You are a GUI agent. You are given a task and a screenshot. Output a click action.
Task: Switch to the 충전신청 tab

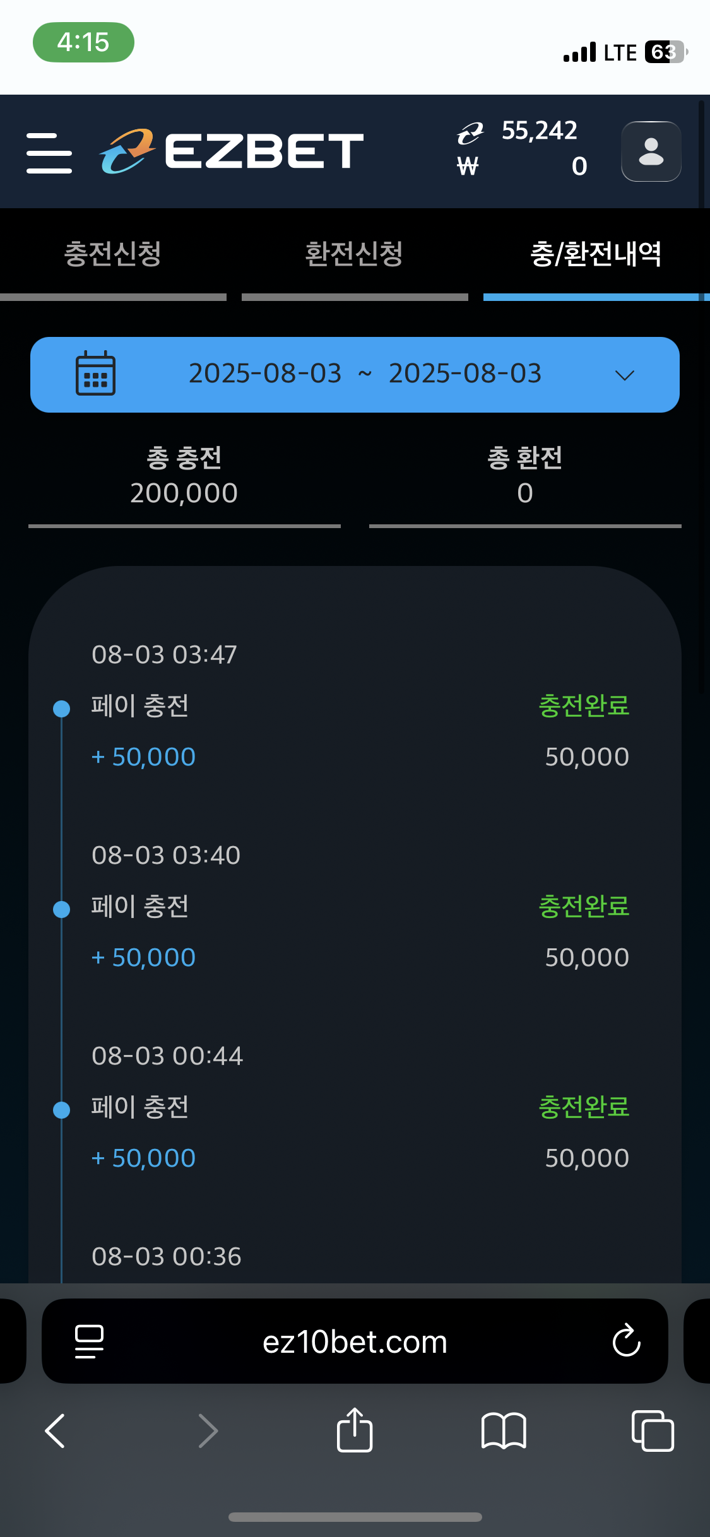pyautogui.click(x=113, y=255)
